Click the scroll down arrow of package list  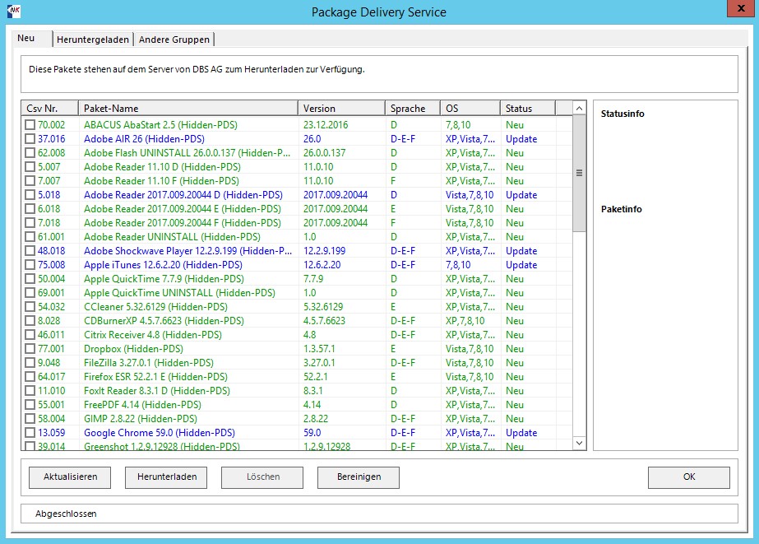[579, 443]
